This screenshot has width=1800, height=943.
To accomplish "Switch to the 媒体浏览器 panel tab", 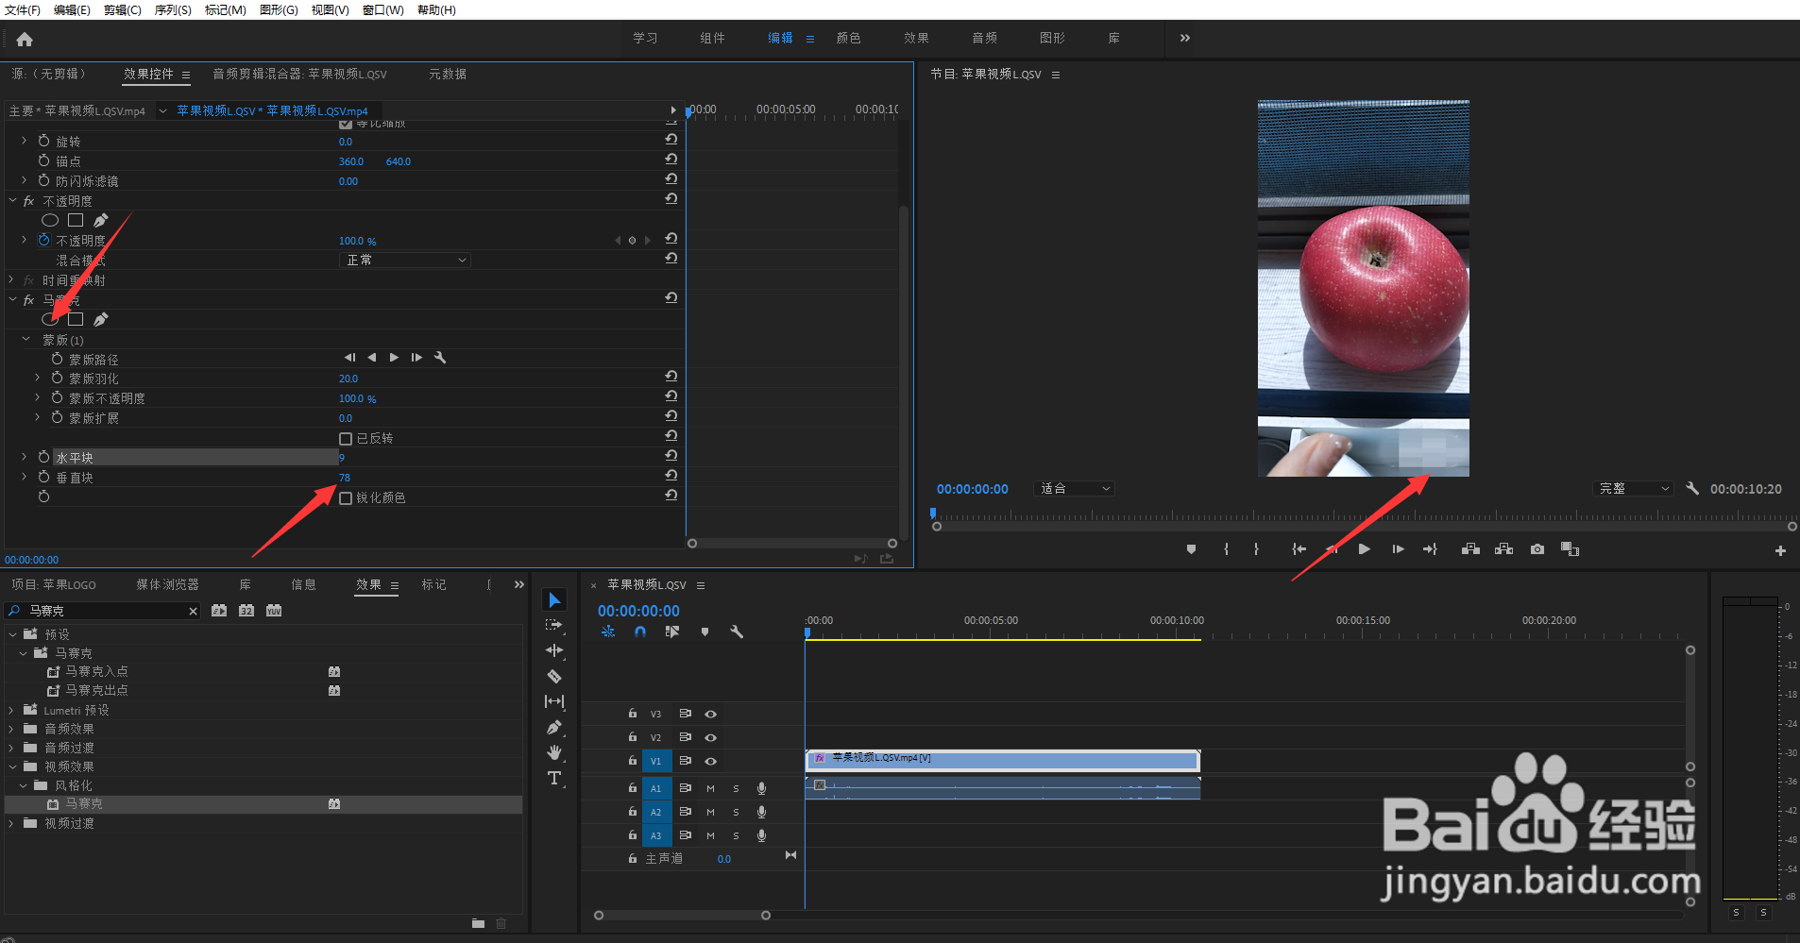I will [x=167, y=585].
